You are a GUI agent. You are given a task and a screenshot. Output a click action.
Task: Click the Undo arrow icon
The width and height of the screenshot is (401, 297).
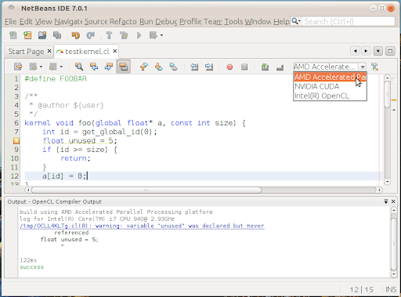pyautogui.click(x=76, y=35)
